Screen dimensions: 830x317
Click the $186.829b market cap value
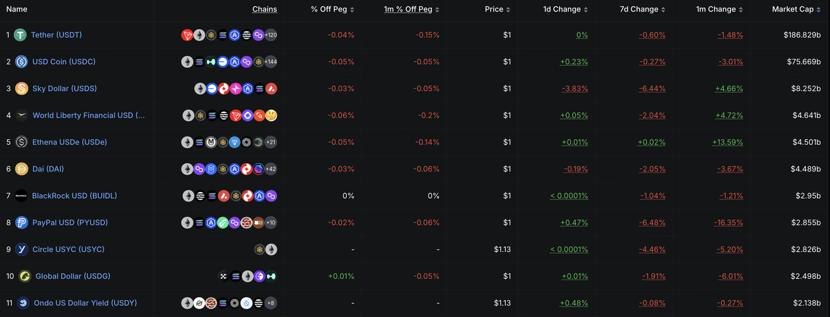[802, 35]
